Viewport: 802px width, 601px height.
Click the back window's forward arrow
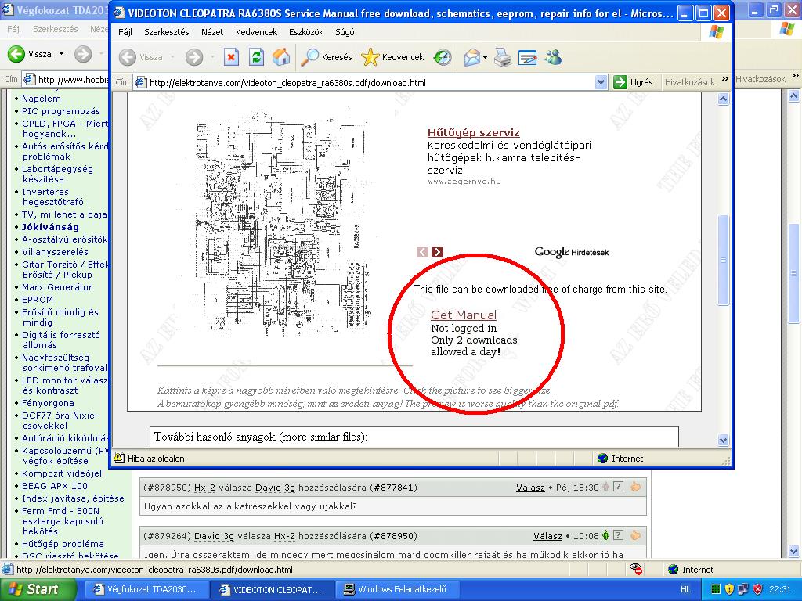[x=83, y=54]
